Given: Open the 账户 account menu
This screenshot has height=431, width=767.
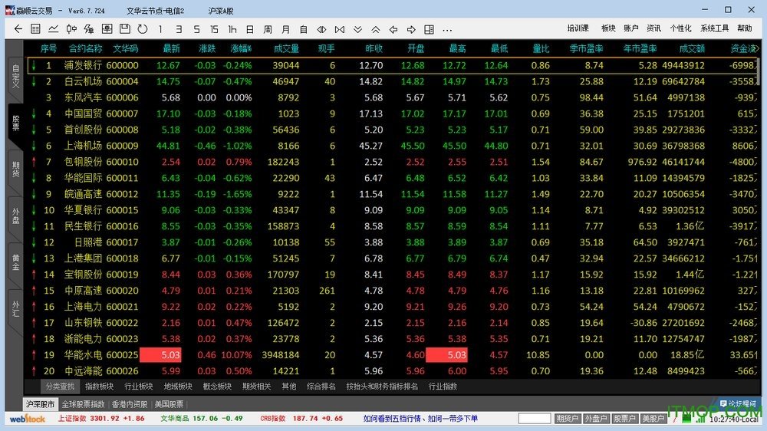Looking at the screenshot, I should 631,28.
